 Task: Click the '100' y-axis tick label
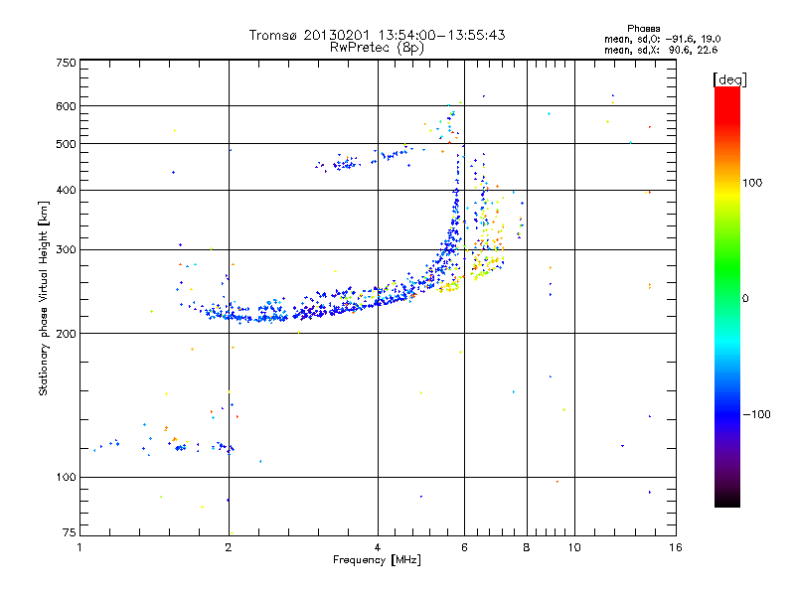tap(67, 477)
